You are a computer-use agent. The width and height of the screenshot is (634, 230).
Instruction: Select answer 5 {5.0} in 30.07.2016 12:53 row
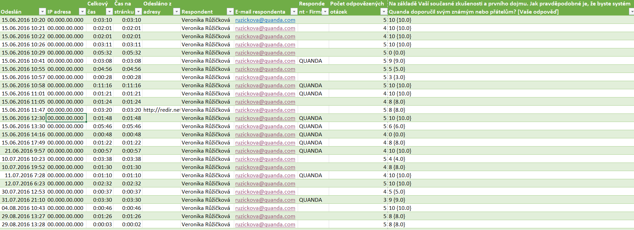(x=511, y=191)
